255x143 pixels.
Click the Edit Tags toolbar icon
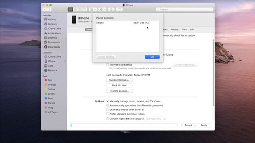coord(120,10)
